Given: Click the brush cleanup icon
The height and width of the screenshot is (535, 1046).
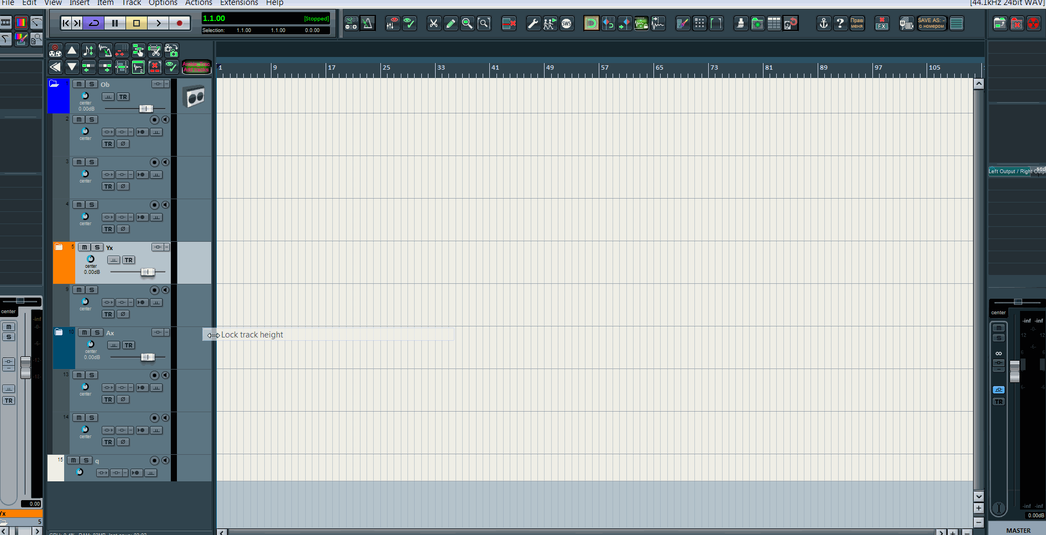Looking at the screenshot, I should click(741, 23).
